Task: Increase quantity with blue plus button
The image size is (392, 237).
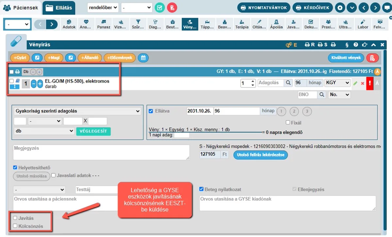Action: 40,84
